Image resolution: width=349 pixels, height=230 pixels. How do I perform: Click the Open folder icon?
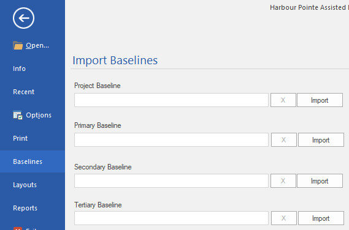point(18,45)
